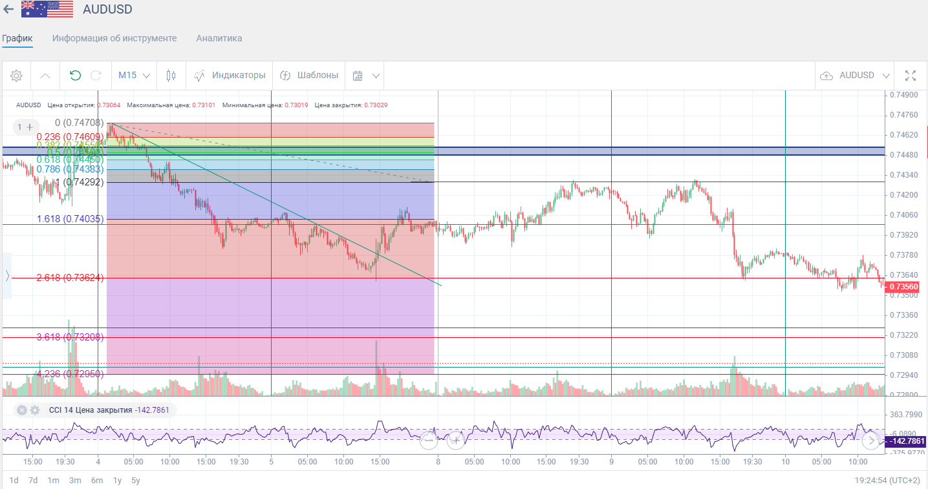Open CCI 14 indicator settings gear
Screen dimensions: 928x489
coord(35,410)
